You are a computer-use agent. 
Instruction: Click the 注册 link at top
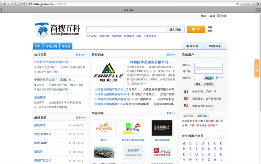[x=213, y=16]
